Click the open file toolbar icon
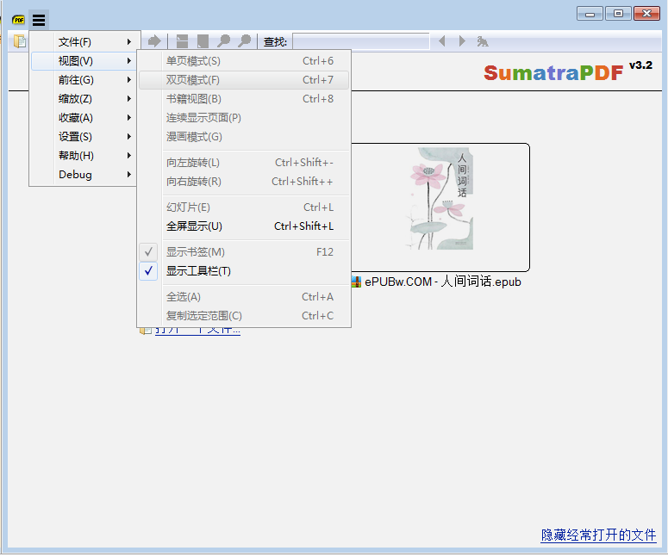 coord(19,41)
